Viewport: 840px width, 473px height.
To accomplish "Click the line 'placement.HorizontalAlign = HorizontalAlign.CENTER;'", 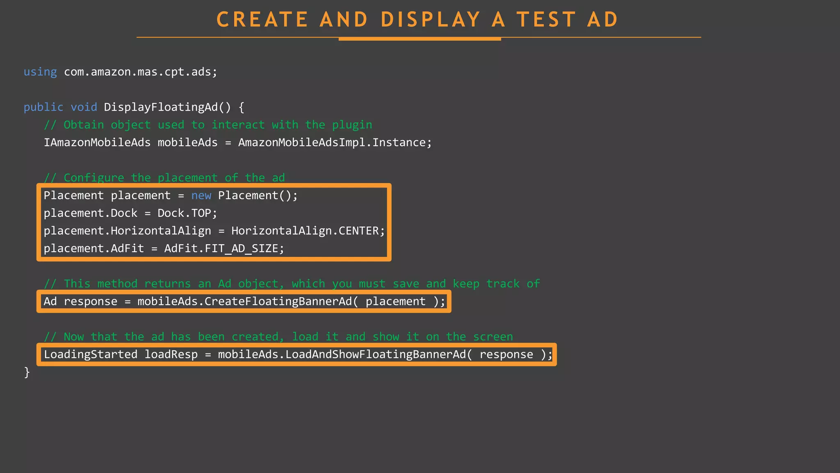I will pyautogui.click(x=215, y=231).
